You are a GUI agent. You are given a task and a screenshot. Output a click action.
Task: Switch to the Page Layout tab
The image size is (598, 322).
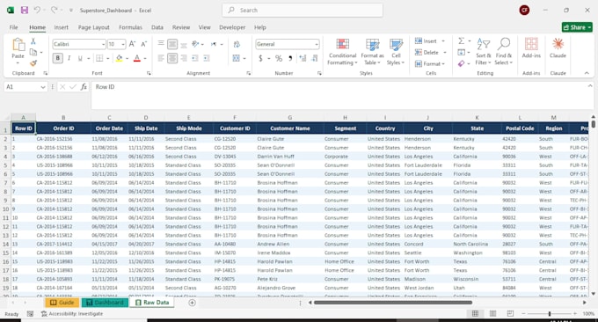(x=94, y=27)
